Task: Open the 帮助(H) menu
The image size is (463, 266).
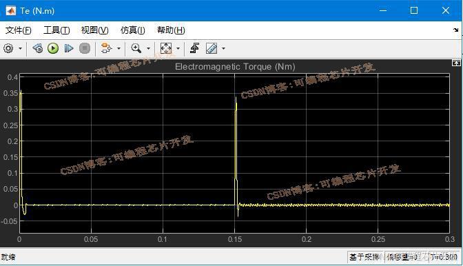Action: [x=171, y=30]
